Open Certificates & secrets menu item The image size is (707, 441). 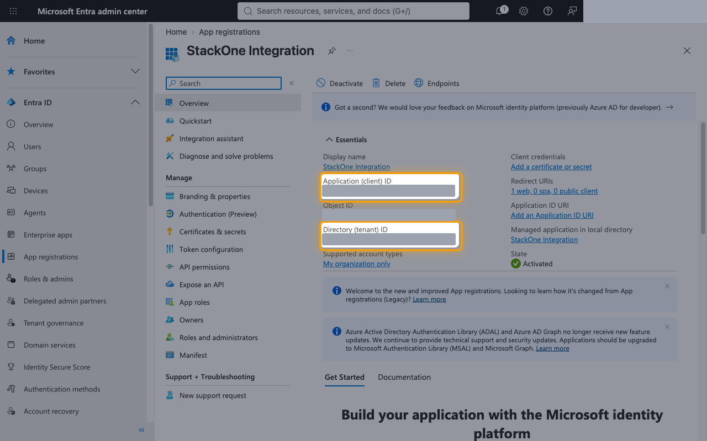coord(213,232)
